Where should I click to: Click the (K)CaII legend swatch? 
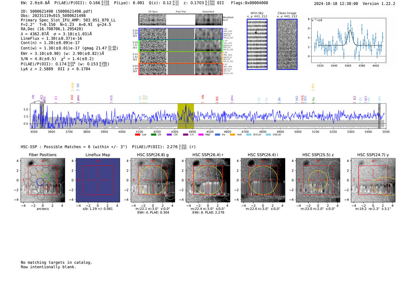249,135
